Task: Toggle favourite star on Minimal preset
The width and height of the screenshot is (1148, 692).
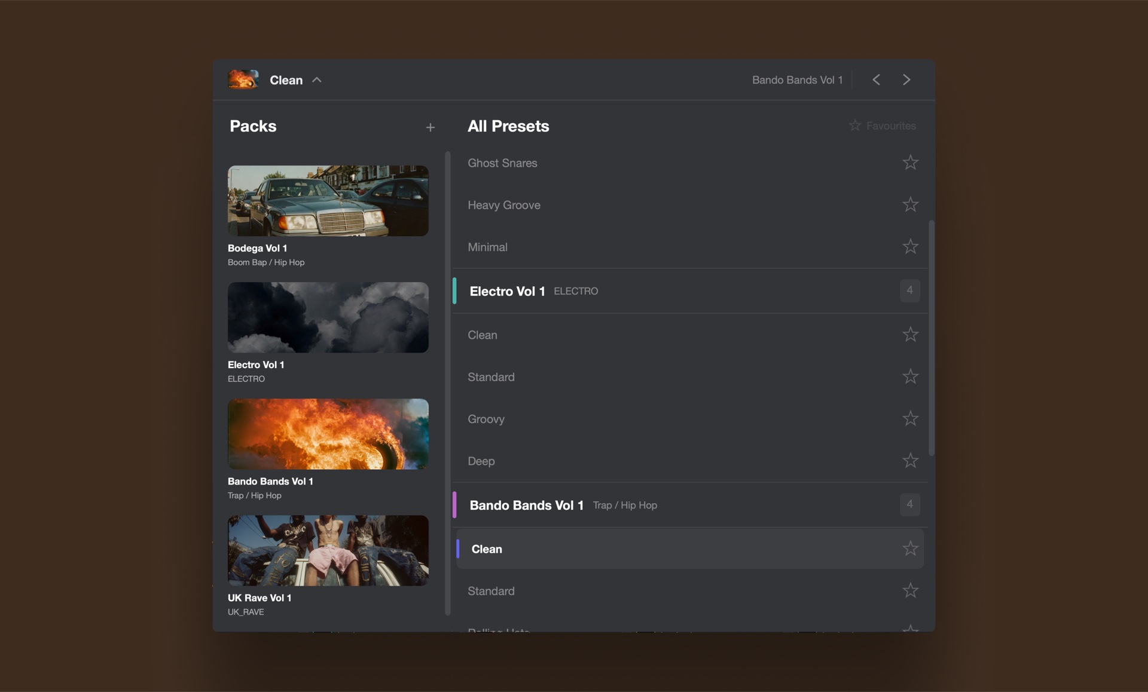Action: click(910, 246)
